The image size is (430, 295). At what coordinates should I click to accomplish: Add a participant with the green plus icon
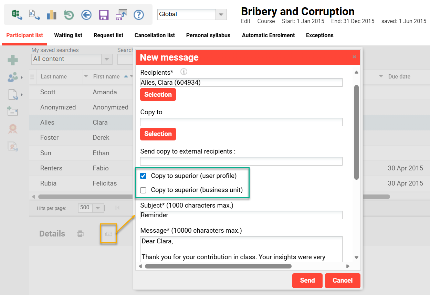(13, 60)
